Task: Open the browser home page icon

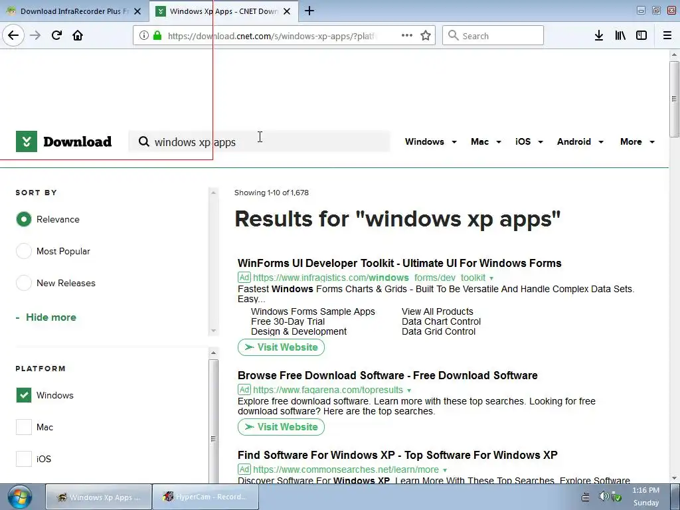Action: pos(78,36)
